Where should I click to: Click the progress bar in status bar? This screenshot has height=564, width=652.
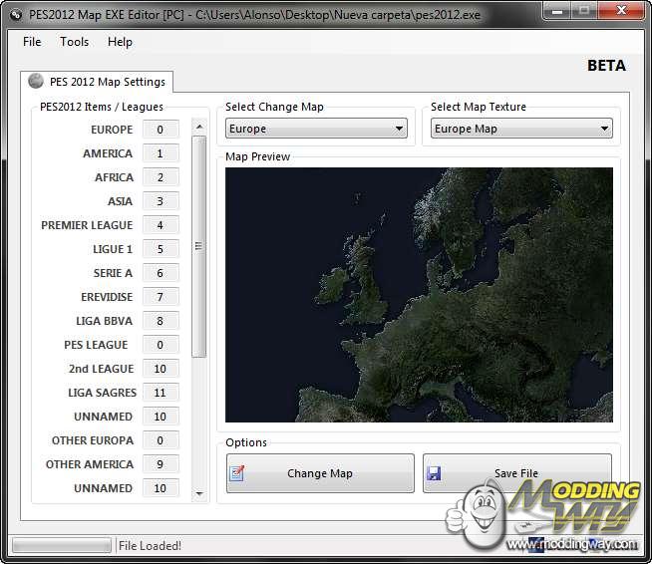click(61, 546)
